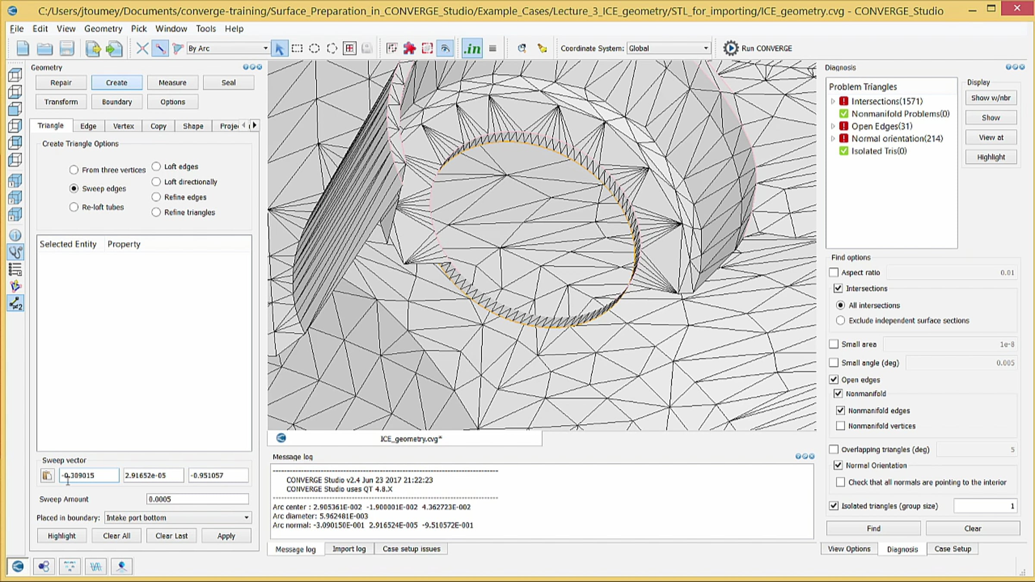This screenshot has width=1035, height=582.
Task: Select the vertex pick X icon
Action: pyautogui.click(x=142, y=48)
